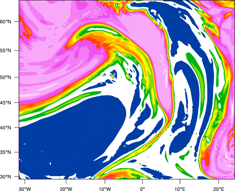Click the 30°W longitude label
This screenshot has width=235, height=191.
point(25,189)
